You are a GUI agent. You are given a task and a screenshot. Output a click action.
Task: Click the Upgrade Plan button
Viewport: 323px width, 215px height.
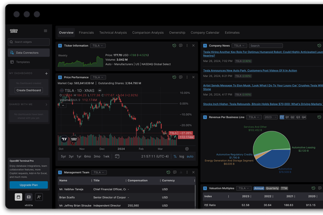(28, 185)
